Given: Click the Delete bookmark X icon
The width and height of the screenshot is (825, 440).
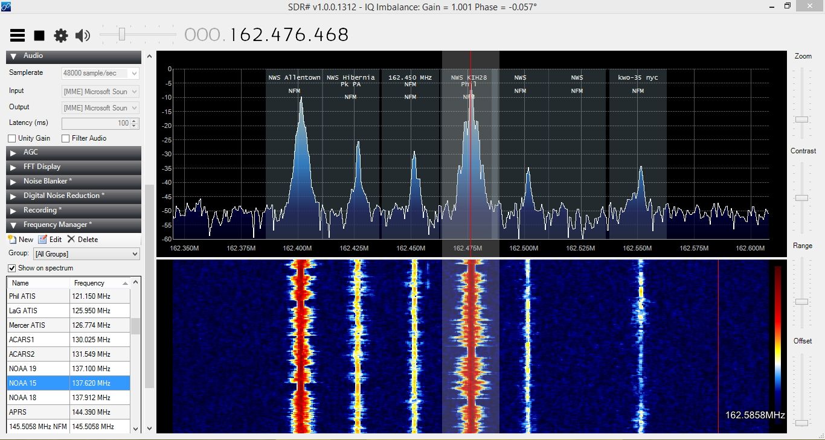Looking at the screenshot, I should point(71,240).
